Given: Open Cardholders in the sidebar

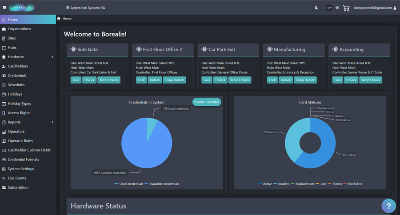Looking at the screenshot, I should tap(28, 66).
